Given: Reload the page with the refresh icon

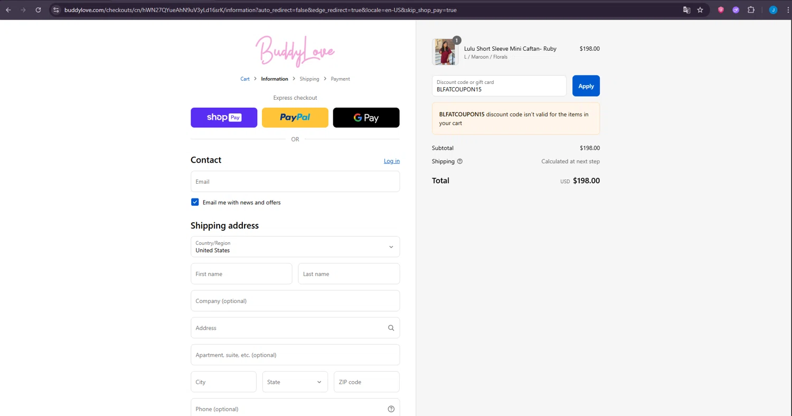Looking at the screenshot, I should tap(38, 10).
